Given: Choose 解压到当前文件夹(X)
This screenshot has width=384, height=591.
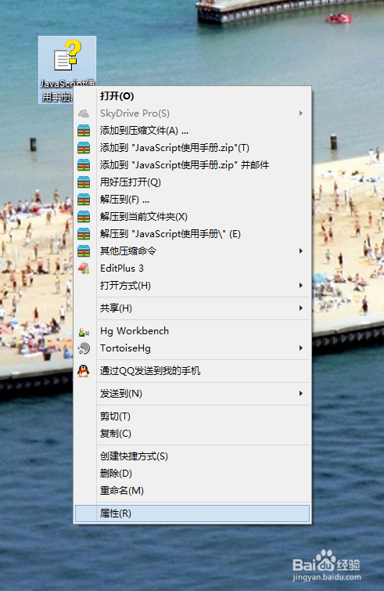Looking at the screenshot, I should (192, 216).
